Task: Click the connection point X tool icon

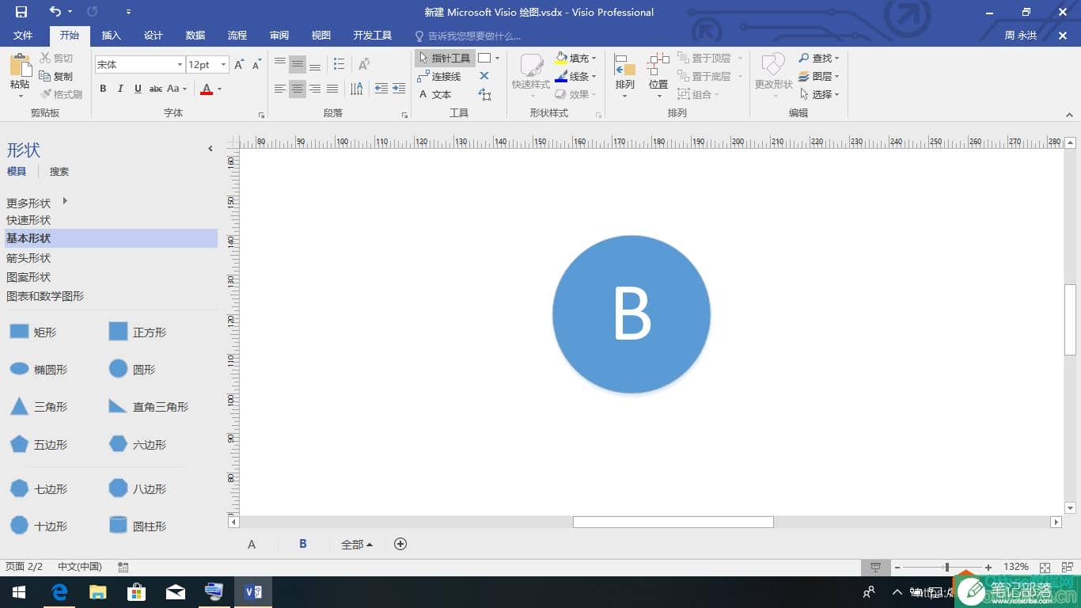Action: pyautogui.click(x=484, y=76)
